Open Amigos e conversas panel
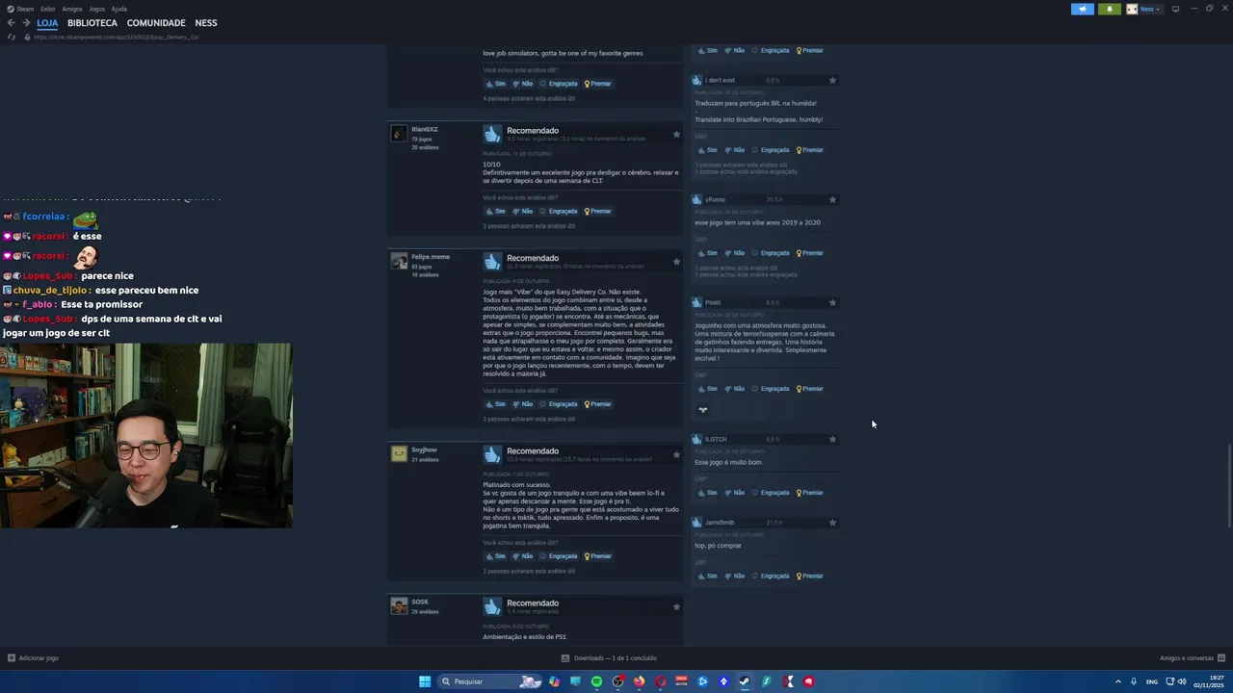Screen dimensions: 1233x693 click(x=1191, y=658)
